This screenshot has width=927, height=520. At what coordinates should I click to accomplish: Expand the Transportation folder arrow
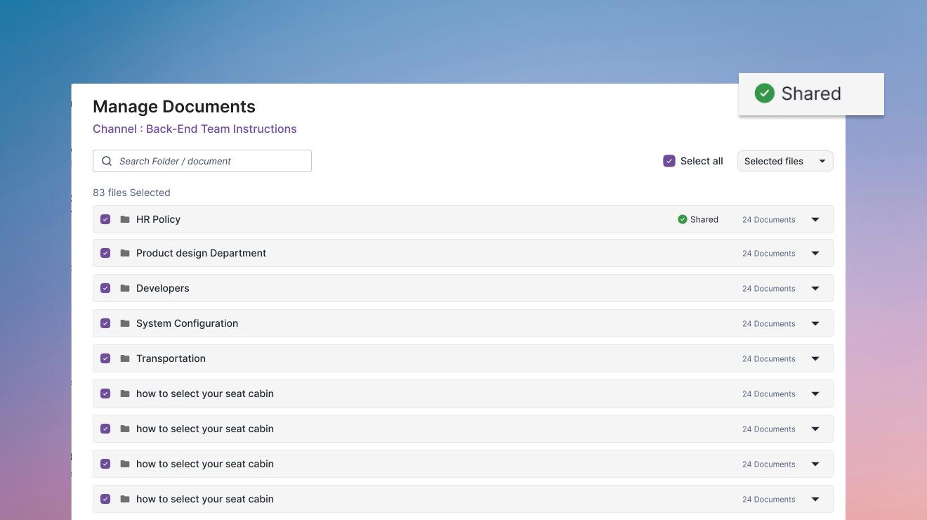(815, 358)
